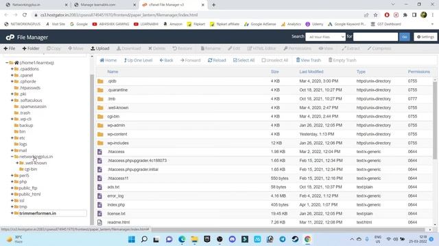The height and width of the screenshot is (246, 439).
Task: Create a new folder with +Folder
Action: 31,49
